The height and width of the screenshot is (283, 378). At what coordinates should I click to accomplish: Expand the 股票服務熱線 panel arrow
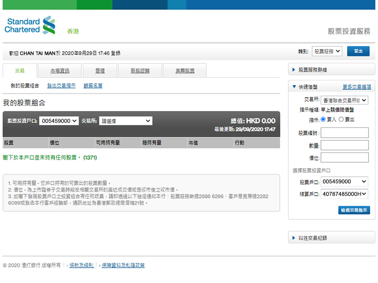point(293,69)
